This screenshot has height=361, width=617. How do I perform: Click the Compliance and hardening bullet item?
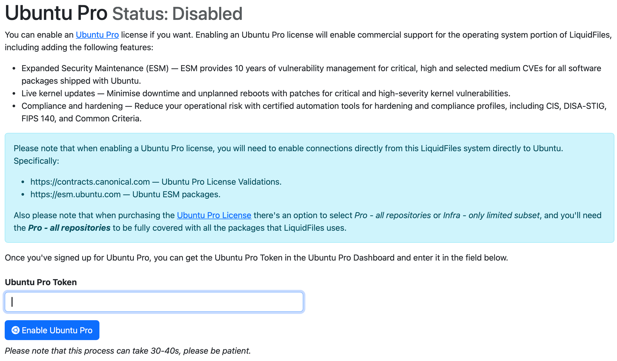coord(72,106)
